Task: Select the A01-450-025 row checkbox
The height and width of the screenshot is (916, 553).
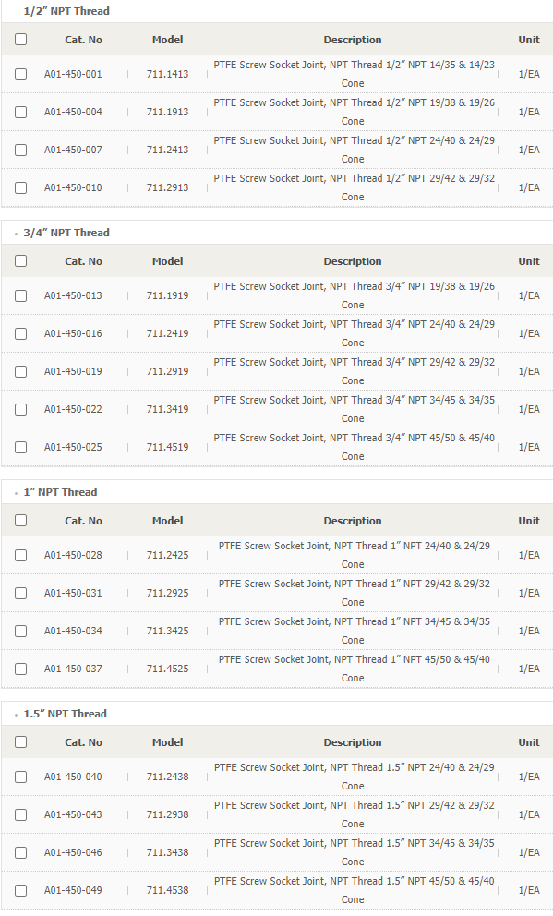Action: [20, 448]
